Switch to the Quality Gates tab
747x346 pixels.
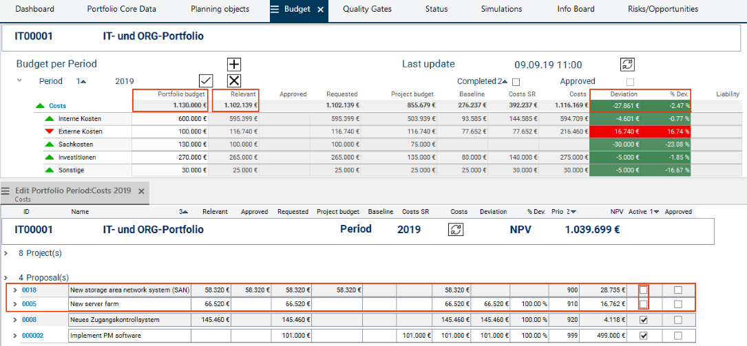[x=367, y=10]
